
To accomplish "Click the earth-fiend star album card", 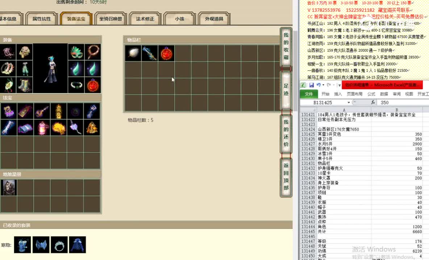I will coord(8,187).
